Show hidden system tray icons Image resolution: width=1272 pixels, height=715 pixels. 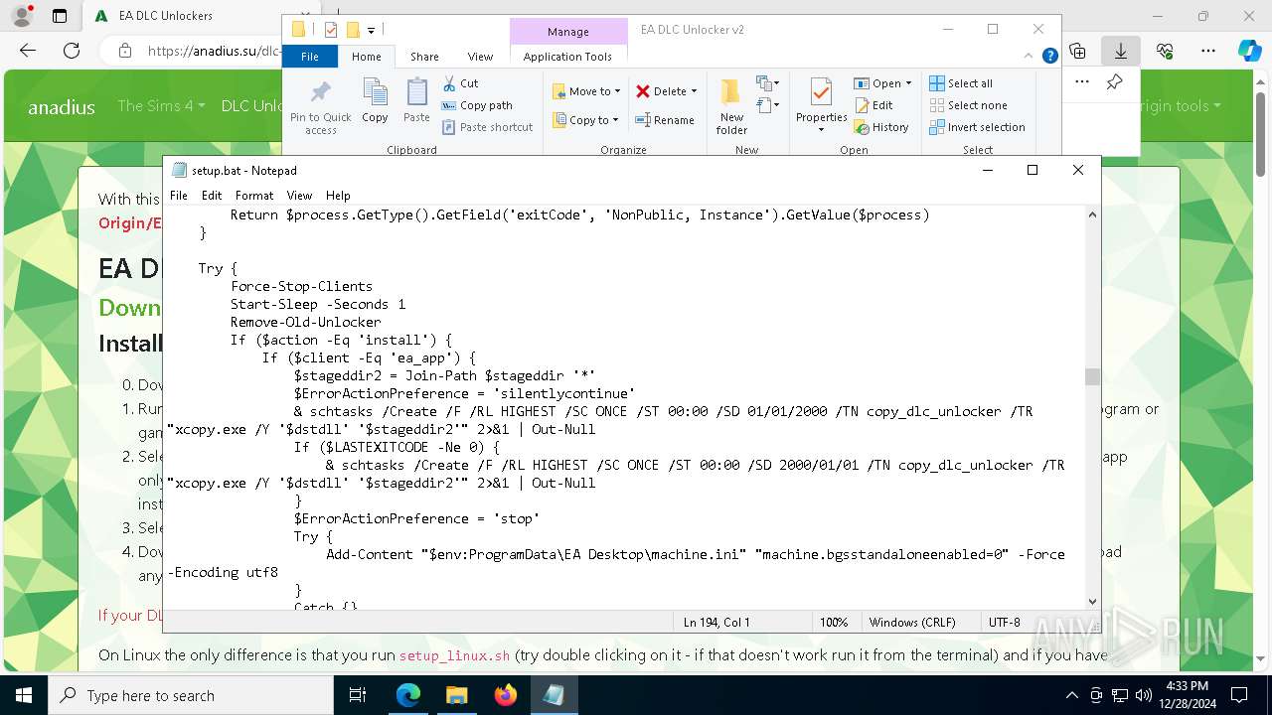[1071, 695]
